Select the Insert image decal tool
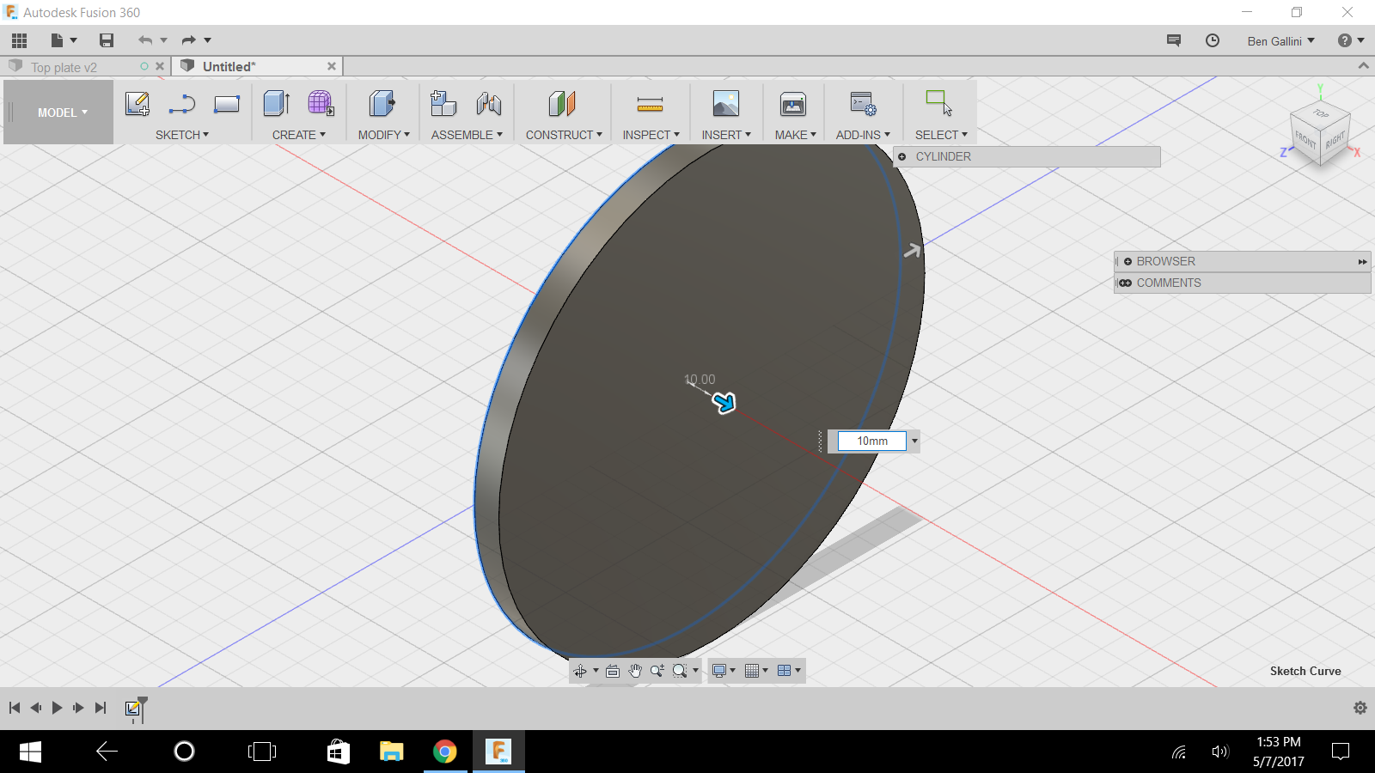 (x=726, y=104)
